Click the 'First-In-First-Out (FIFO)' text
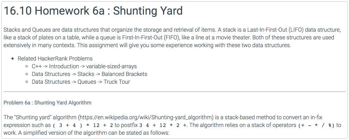Viewport: 349px width, 140px height. (151, 38)
